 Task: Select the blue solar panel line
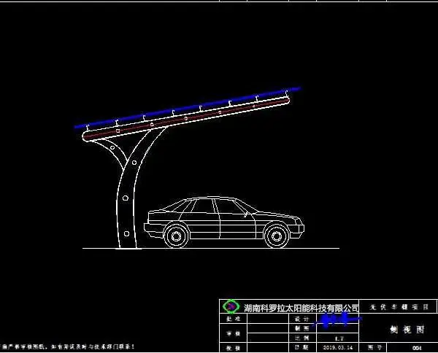tap(188, 108)
